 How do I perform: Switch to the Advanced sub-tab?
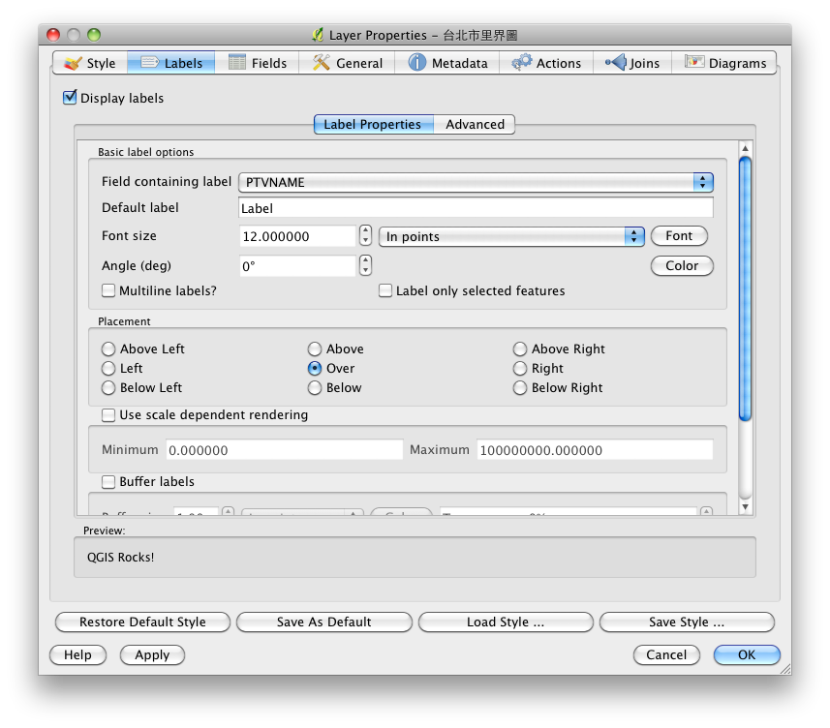[475, 124]
